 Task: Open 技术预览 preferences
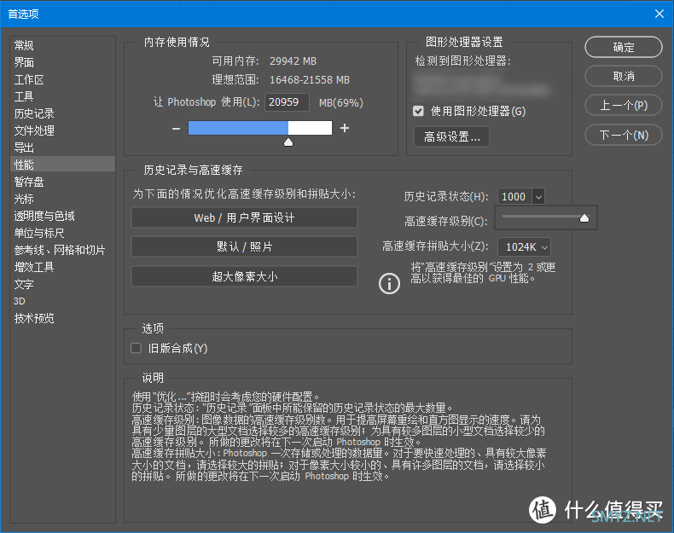click(x=63, y=318)
